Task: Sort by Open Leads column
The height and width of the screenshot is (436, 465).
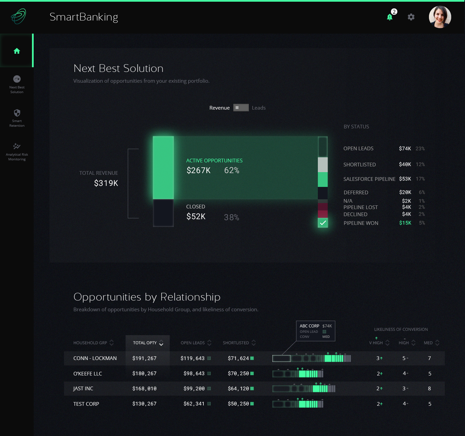Action: [x=196, y=343]
